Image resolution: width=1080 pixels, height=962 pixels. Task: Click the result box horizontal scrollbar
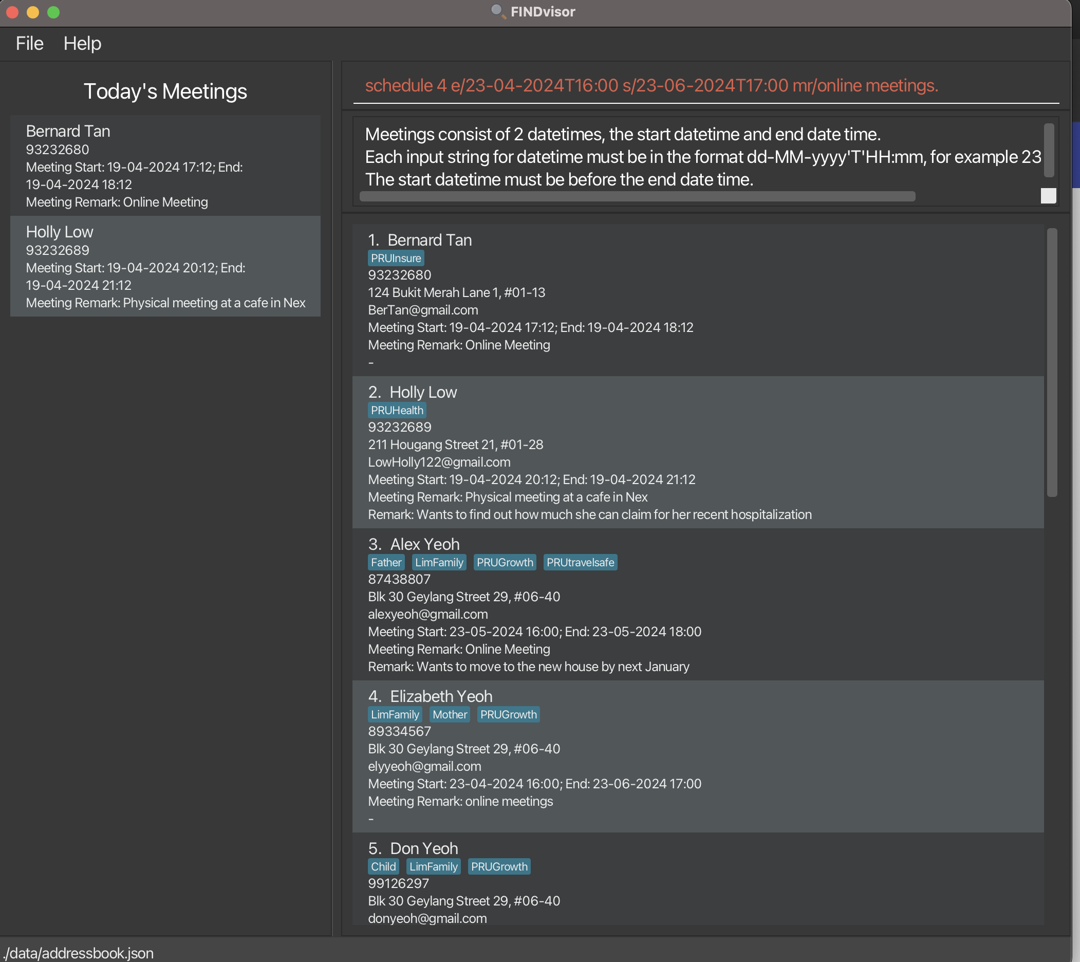(637, 197)
